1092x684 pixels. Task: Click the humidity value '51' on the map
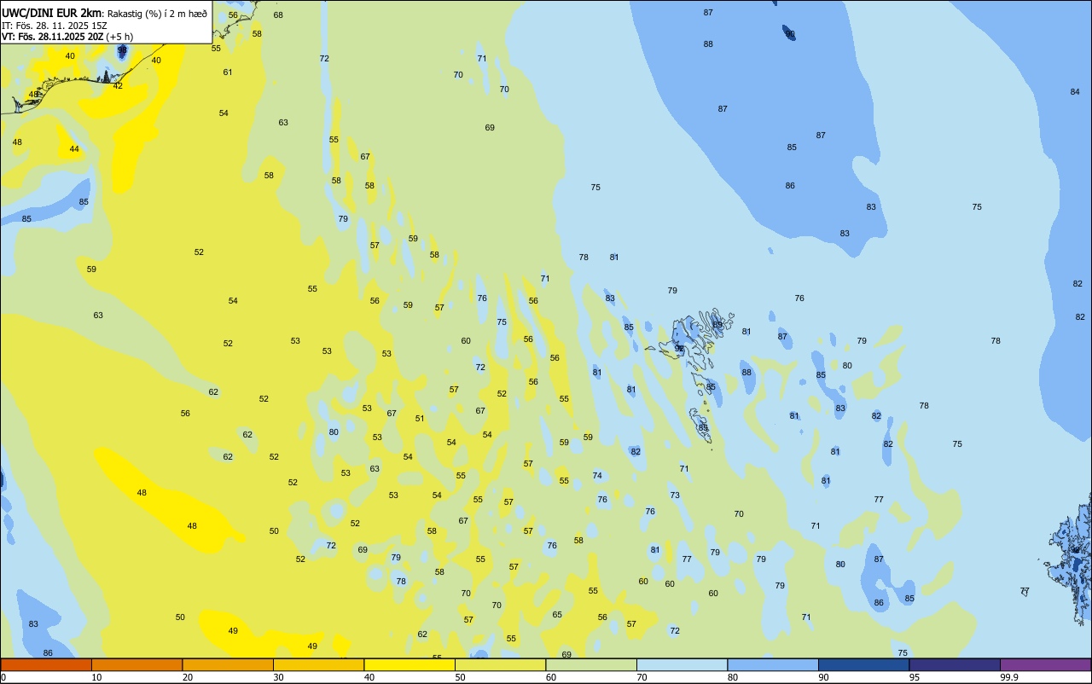coord(420,419)
